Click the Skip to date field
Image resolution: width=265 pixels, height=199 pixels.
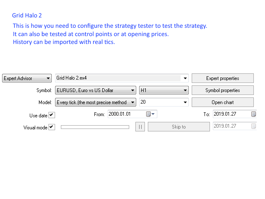tap(235, 126)
